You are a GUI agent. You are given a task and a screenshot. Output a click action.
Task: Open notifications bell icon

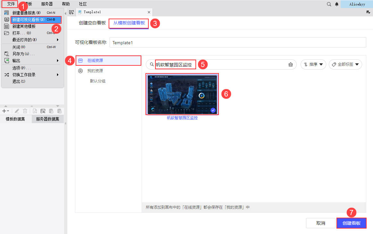click(x=337, y=4)
